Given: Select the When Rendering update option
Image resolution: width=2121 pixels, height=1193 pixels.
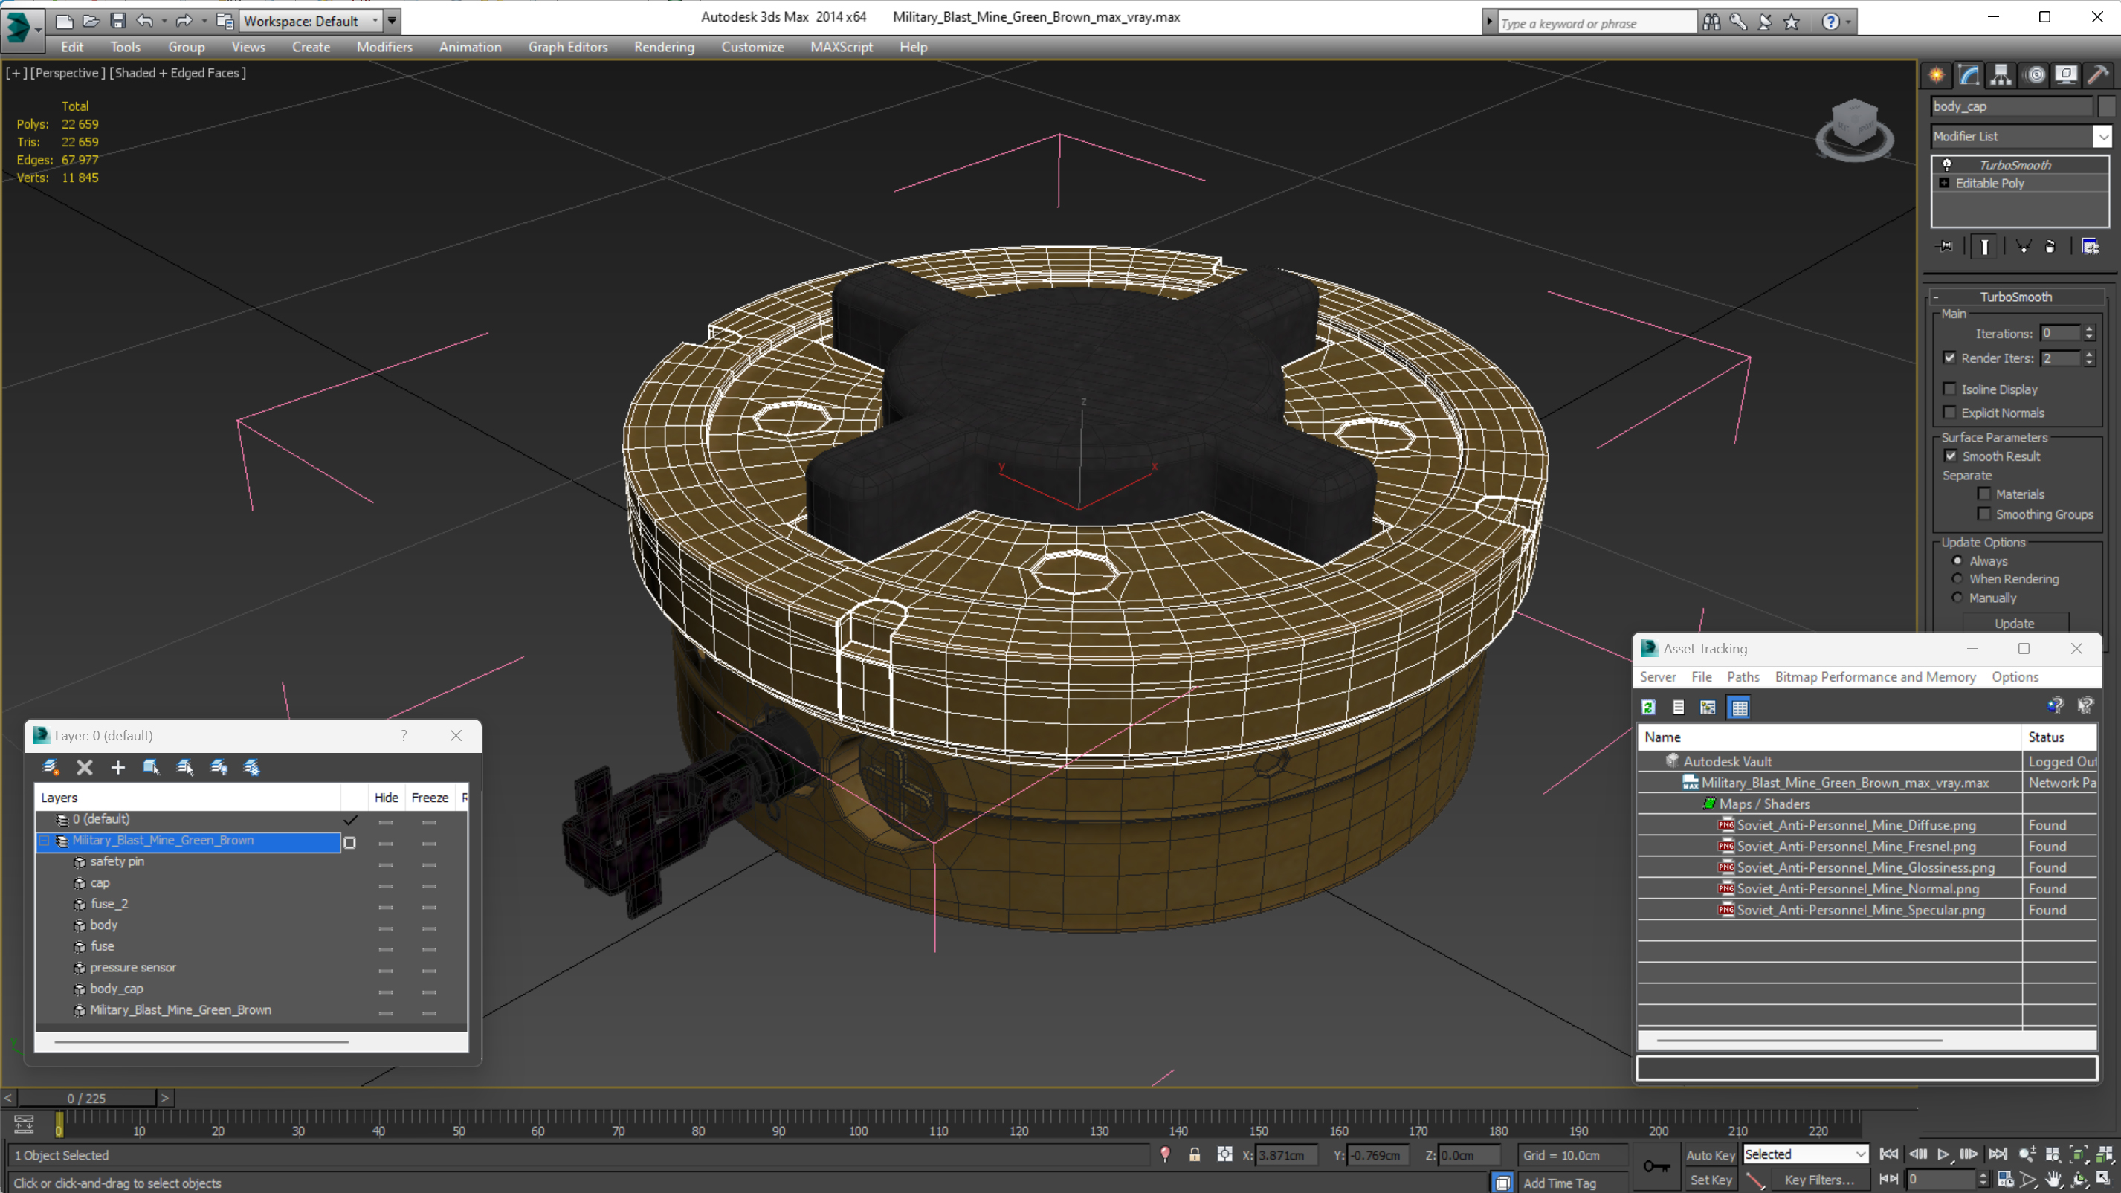Looking at the screenshot, I should (x=1957, y=579).
